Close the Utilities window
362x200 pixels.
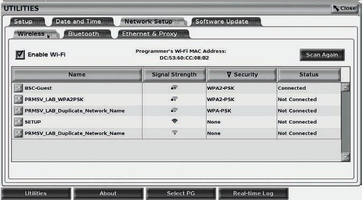point(344,9)
